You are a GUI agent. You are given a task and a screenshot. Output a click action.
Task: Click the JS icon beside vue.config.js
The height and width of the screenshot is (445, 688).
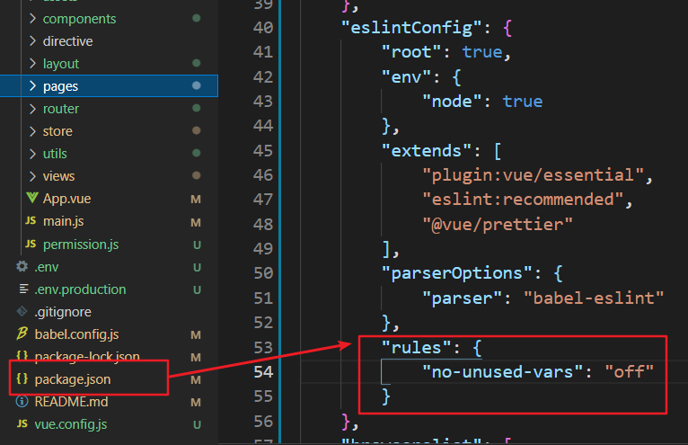[x=22, y=424]
